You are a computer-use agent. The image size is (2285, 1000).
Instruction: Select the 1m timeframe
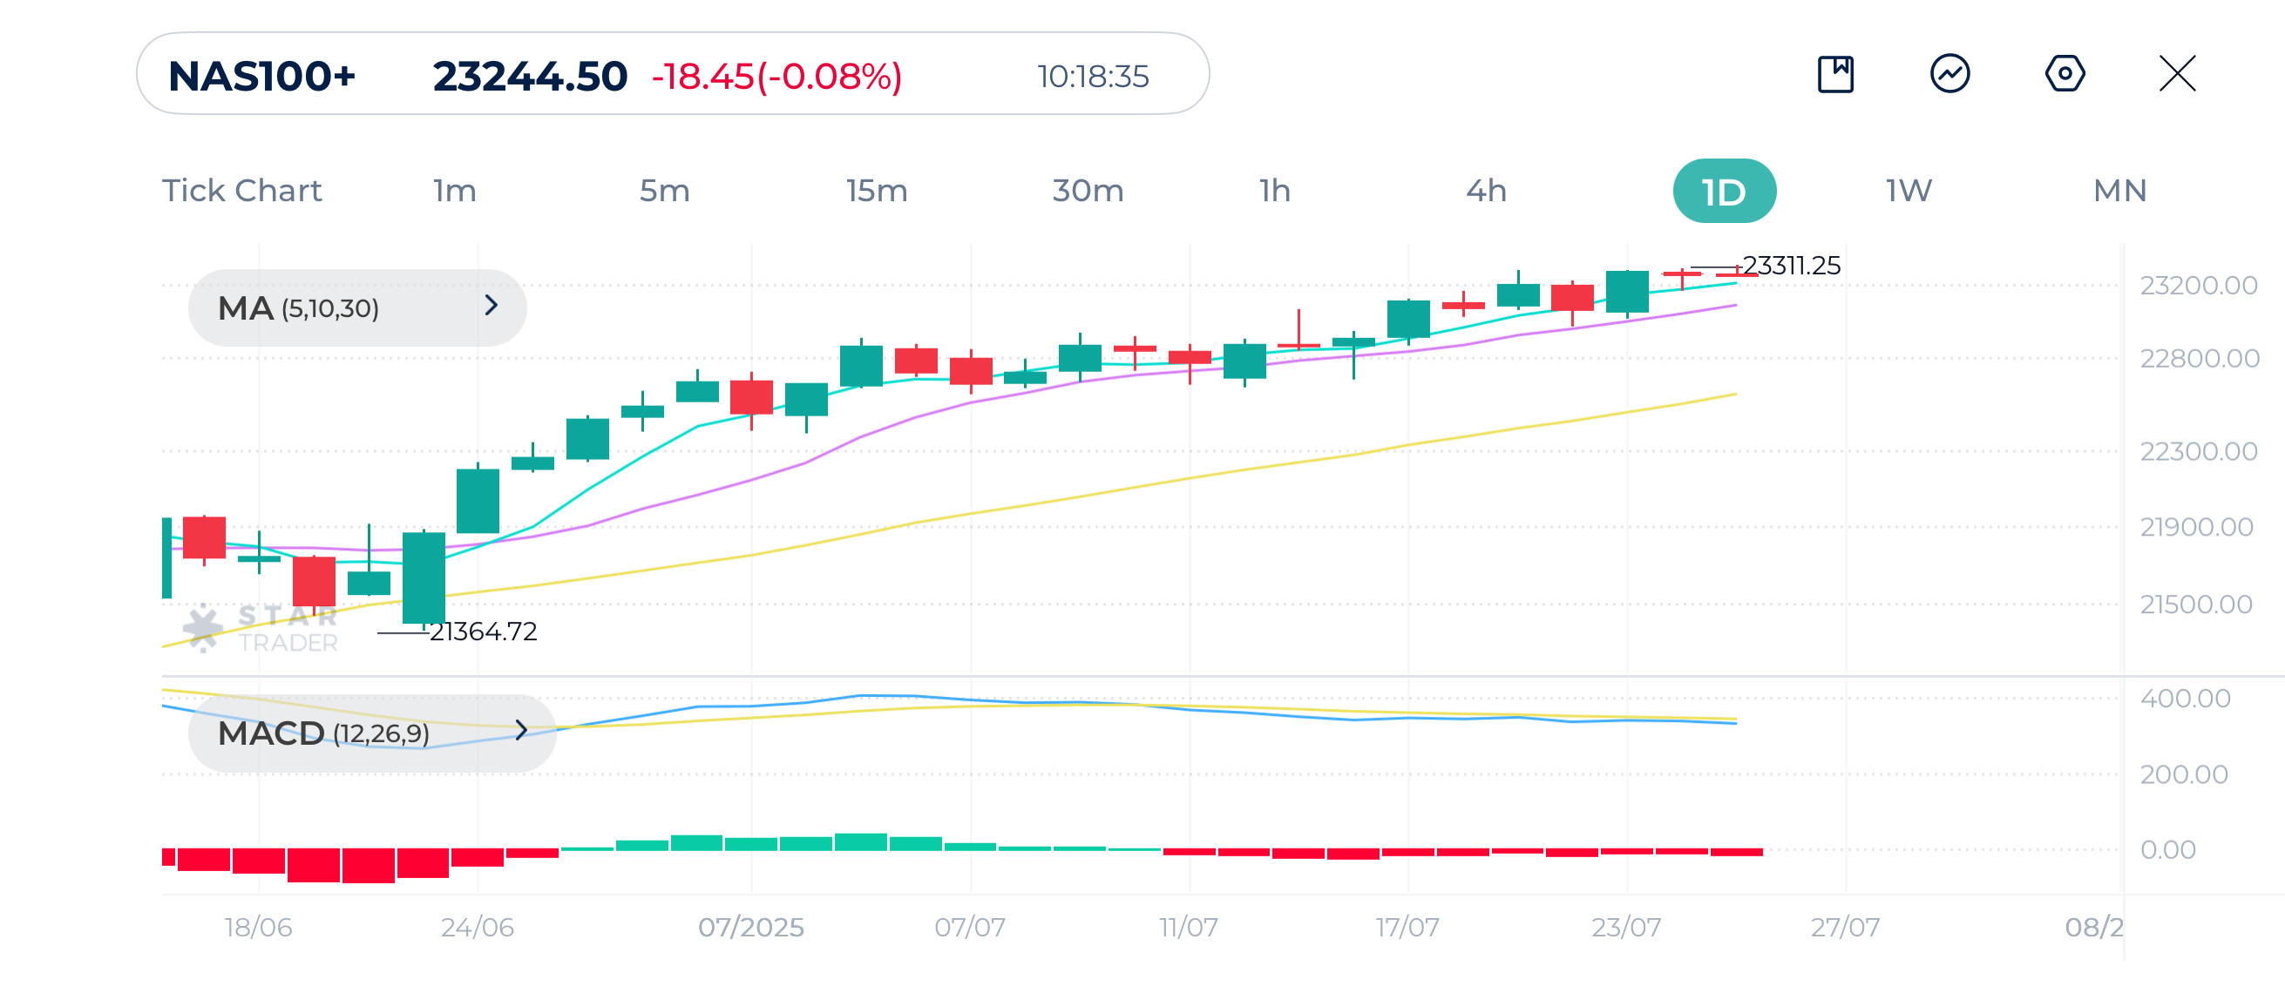click(x=454, y=191)
